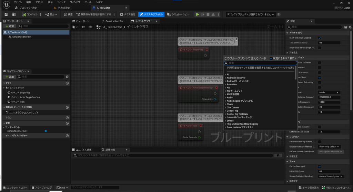Click the Compile (コンパイル) toolbar button
This screenshot has height=192, width=353.
[30, 14]
